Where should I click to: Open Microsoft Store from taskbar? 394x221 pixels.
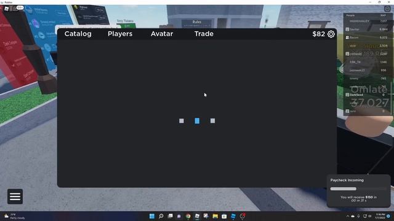coord(224,216)
